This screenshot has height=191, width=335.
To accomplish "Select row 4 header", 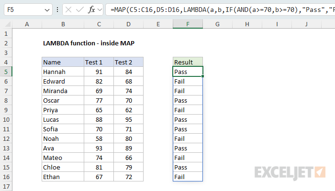I will coord(6,62).
